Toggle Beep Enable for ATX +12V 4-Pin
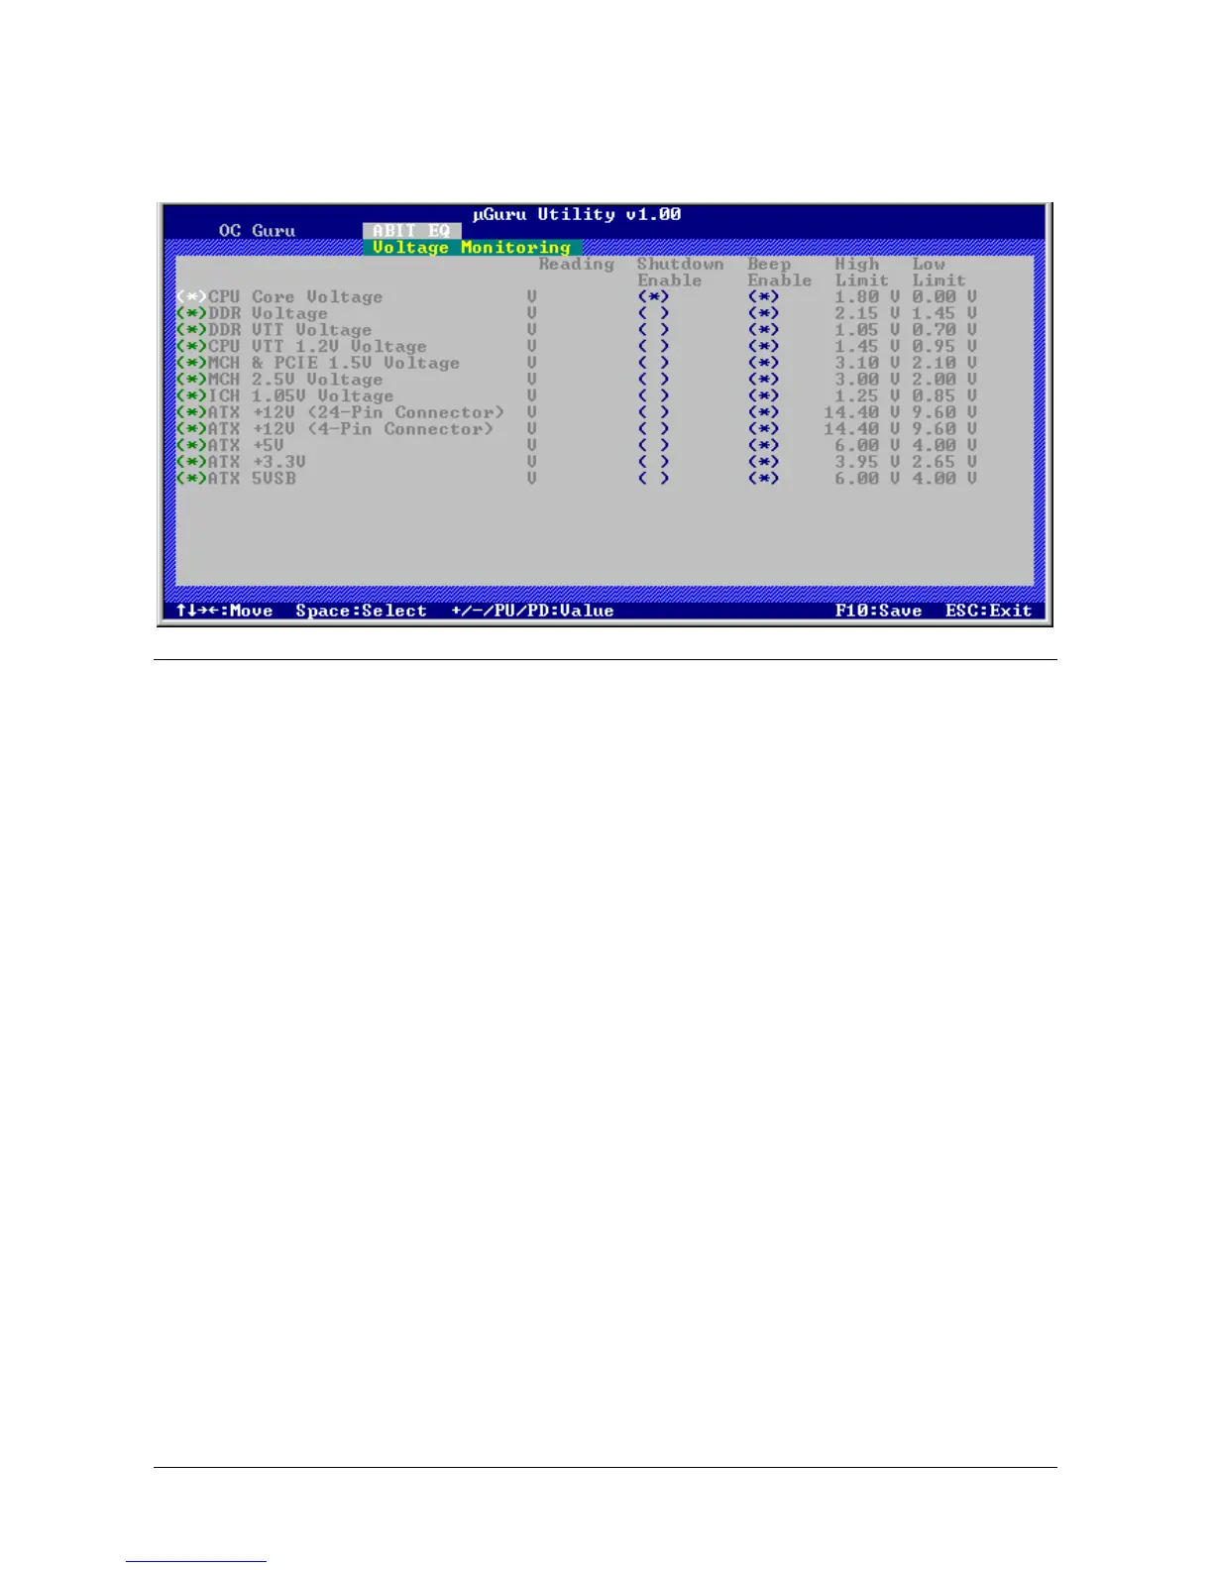This screenshot has width=1213, height=1570. [x=763, y=429]
